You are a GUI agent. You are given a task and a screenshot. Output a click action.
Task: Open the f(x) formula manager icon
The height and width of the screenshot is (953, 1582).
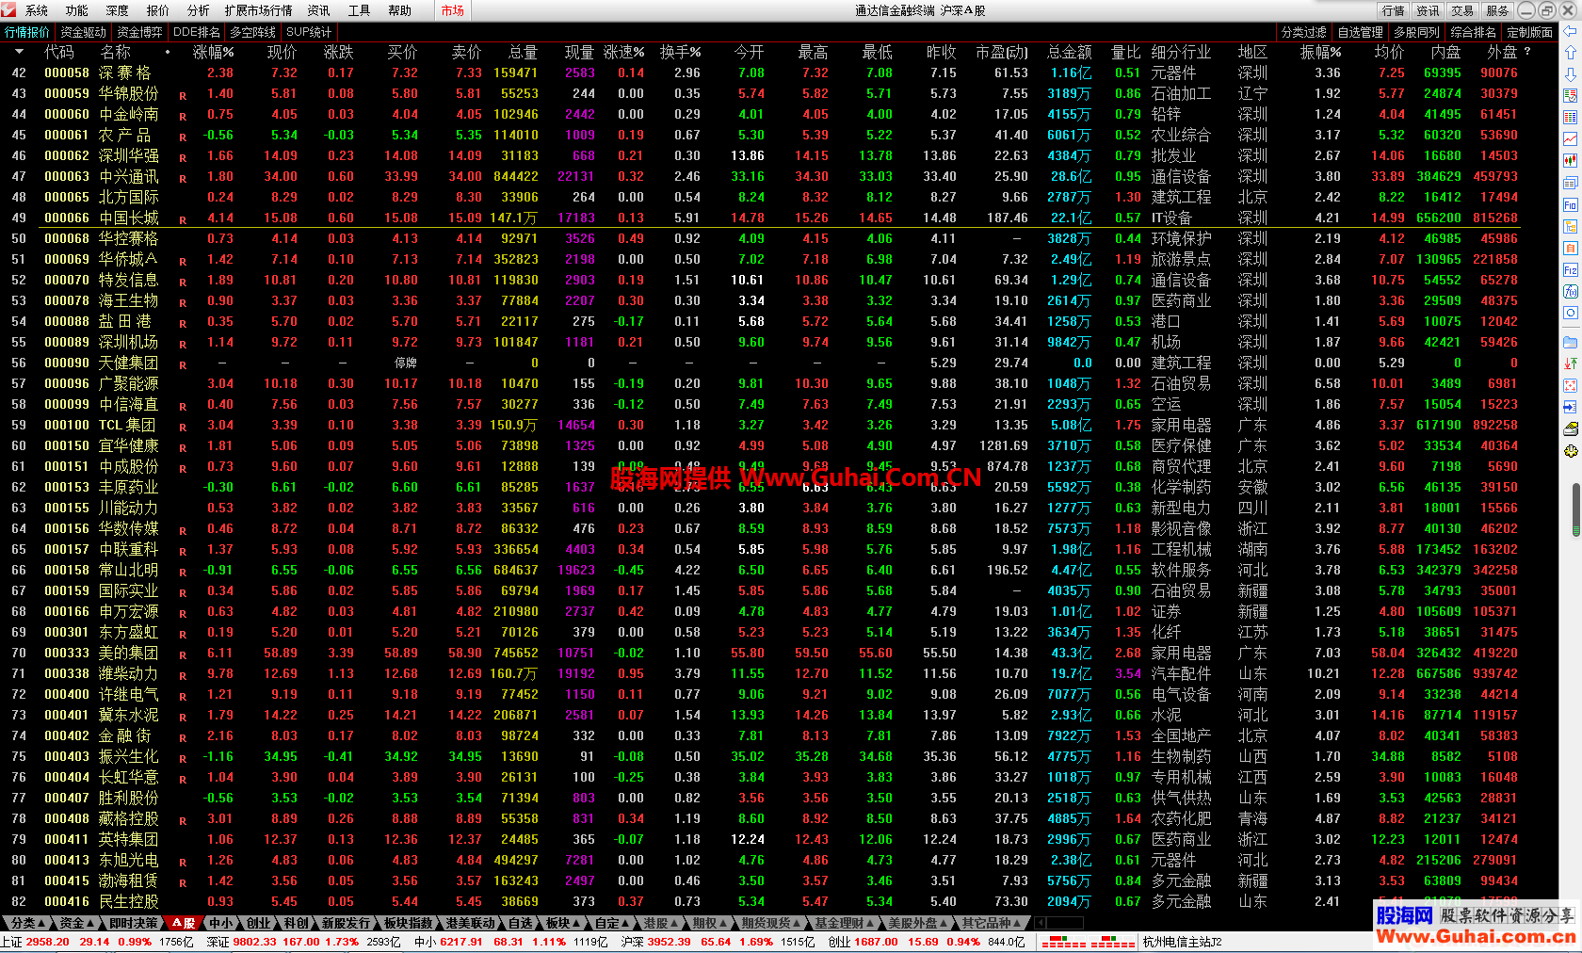point(1570,291)
